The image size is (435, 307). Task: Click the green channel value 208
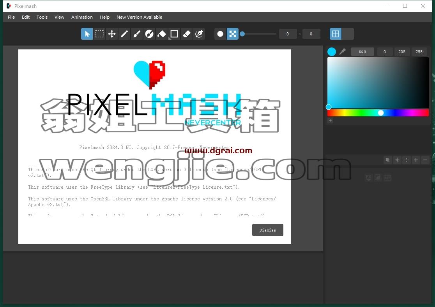tap(402, 52)
